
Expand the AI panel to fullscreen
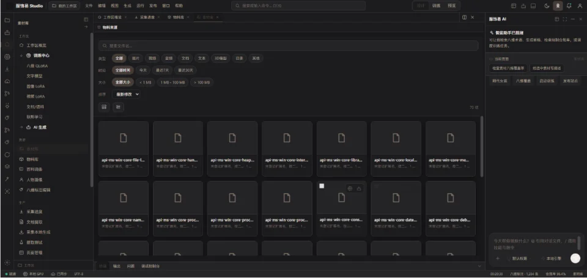[565, 19]
